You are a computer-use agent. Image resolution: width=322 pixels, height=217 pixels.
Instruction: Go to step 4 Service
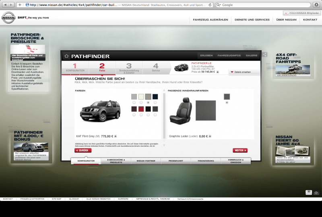point(156,68)
